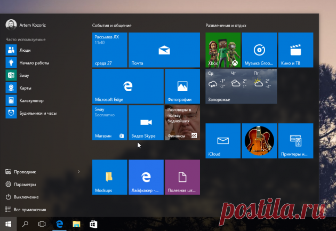Open the Mockups folder tile
This screenshot has height=231, width=336.
click(x=110, y=177)
